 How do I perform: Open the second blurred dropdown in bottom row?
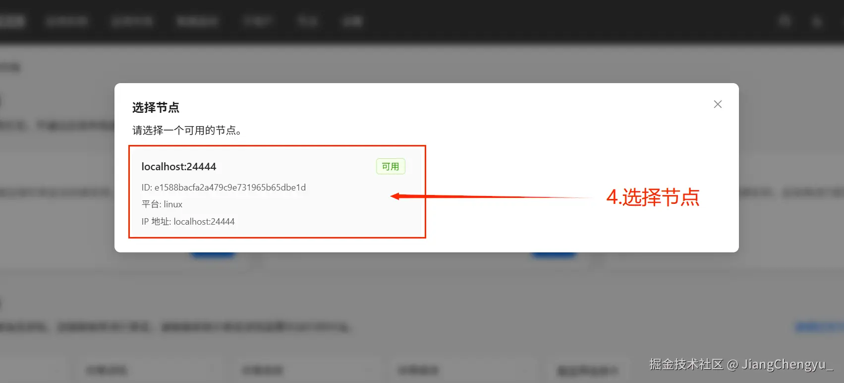[x=302, y=371]
